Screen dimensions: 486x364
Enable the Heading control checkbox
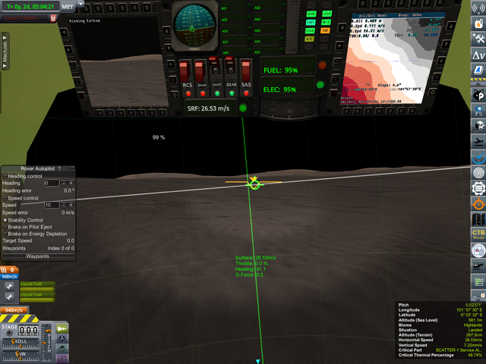click(5, 176)
